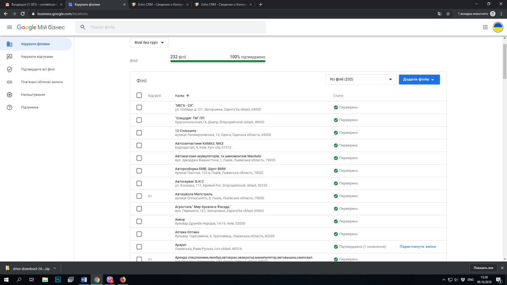This screenshot has width=507, height=285.
Task: Tick the 12 Croissants checkbox
Action: (139, 133)
